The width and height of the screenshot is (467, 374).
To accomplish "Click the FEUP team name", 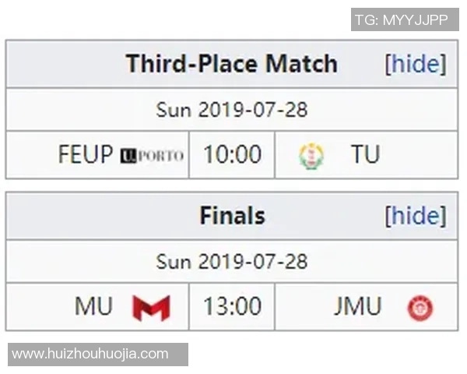I will tap(86, 155).
